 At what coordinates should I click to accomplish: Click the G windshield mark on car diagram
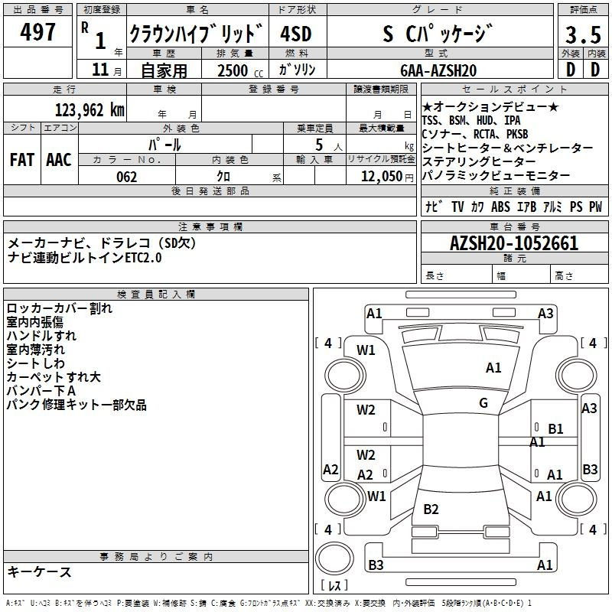[x=483, y=403]
